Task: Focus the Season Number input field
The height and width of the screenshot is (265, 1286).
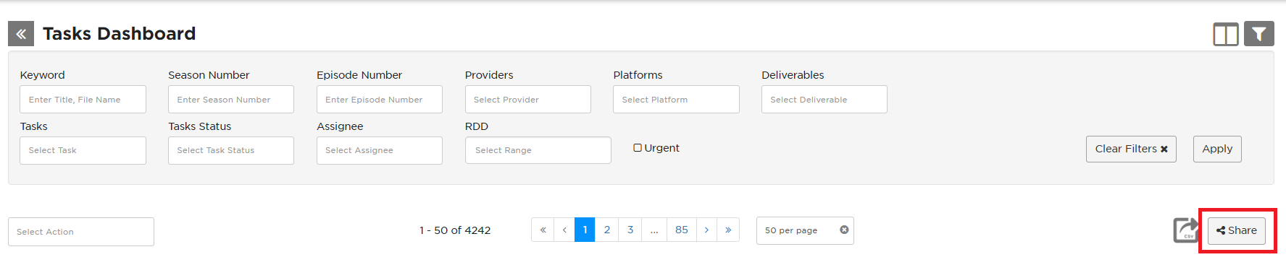Action: click(231, 100)
